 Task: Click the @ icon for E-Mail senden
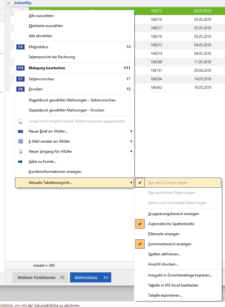click(20, 141)
